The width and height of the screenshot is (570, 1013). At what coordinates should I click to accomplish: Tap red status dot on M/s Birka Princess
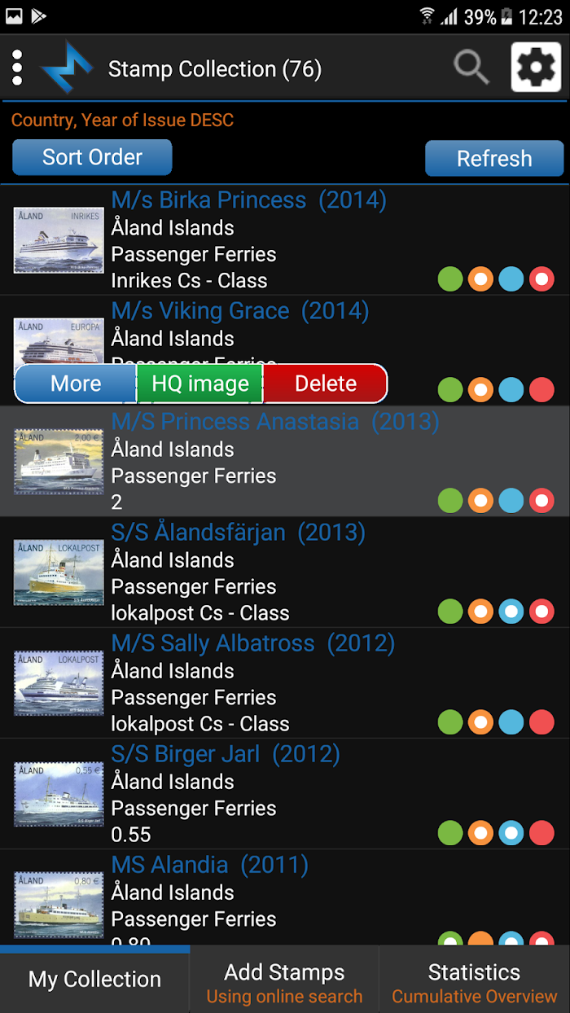(541, 279)
